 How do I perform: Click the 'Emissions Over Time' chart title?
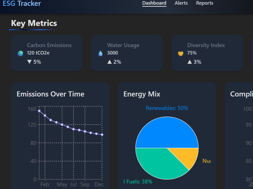[x=51, y=94]
